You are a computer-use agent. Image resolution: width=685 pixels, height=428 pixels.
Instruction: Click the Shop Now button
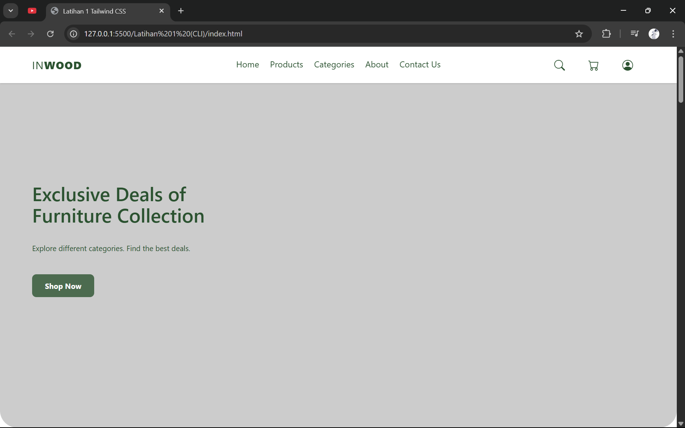[x=63, y=286]
